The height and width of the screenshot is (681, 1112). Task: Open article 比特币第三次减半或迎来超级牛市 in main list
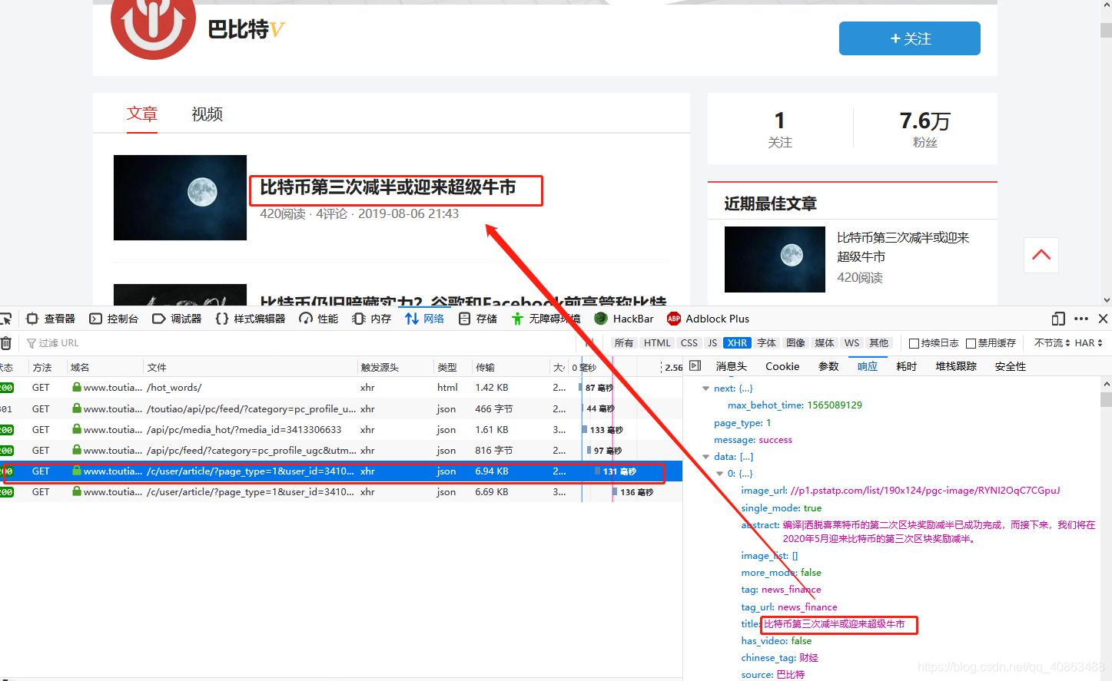[x=388, y=187]
